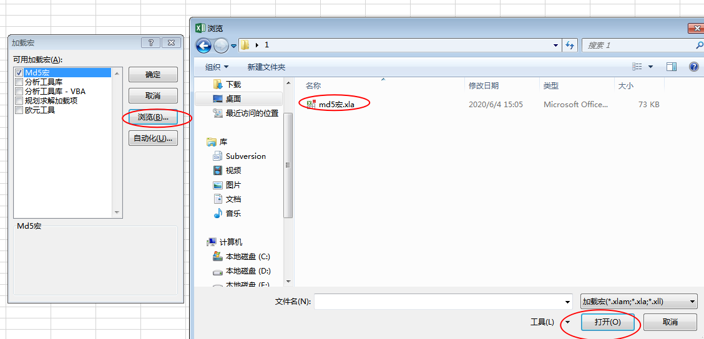Screen dimensions: 704x339
Task: Uncheck the Md5宏 add-in checkbox
Action: tap(19, 72)
